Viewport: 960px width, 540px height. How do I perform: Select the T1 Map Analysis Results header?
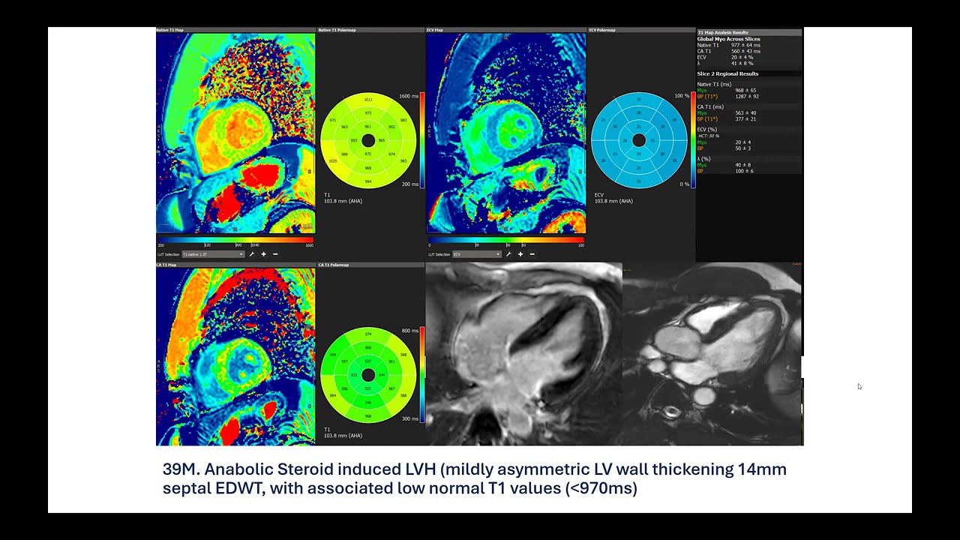coord(749,33)
